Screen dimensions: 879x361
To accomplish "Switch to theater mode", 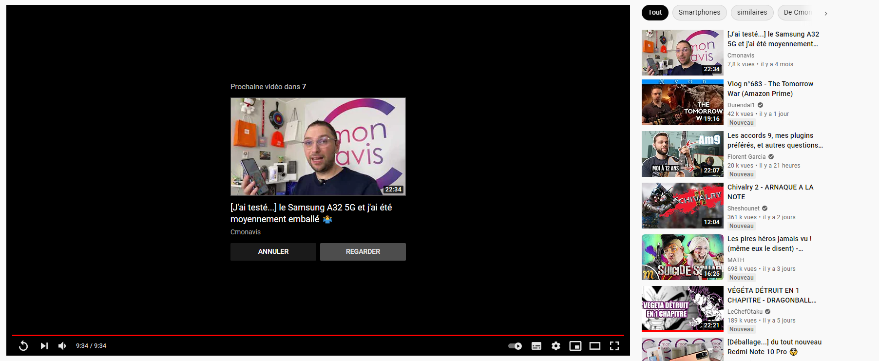I will [x=595, y=346].
